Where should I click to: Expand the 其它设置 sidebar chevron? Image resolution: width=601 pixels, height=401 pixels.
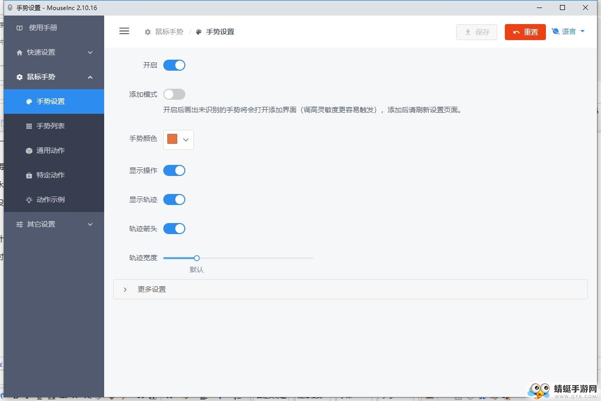point(90,225)
